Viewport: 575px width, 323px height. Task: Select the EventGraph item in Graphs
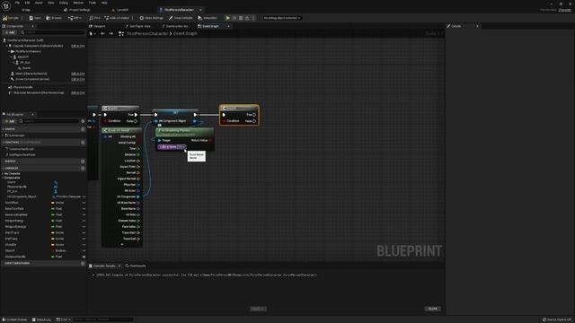coord(16,135)
